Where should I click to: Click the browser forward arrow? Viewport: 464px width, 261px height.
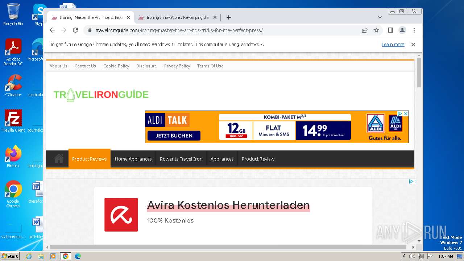64,30
